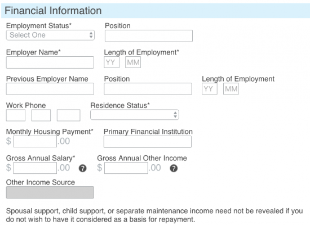This screenshot has width=310, height=225.
Task: Click the last Work Phone box
Action: [x=69, y=115]
